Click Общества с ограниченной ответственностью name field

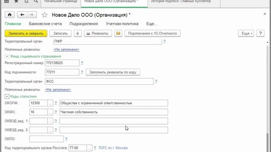(x=114, y=103)
